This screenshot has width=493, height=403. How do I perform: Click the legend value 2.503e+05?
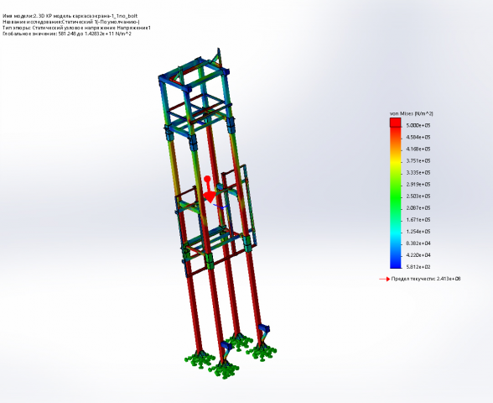[x=418, y=196]
